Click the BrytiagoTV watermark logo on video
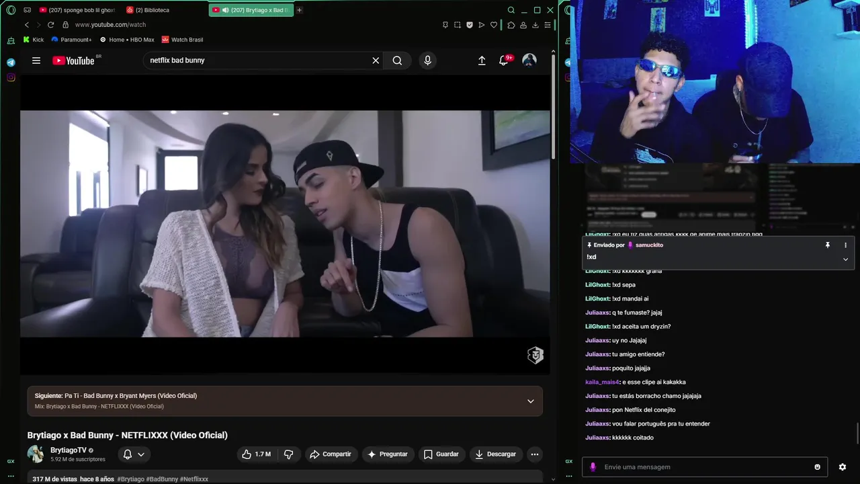860x484 pixels. (x=535, y=355)
